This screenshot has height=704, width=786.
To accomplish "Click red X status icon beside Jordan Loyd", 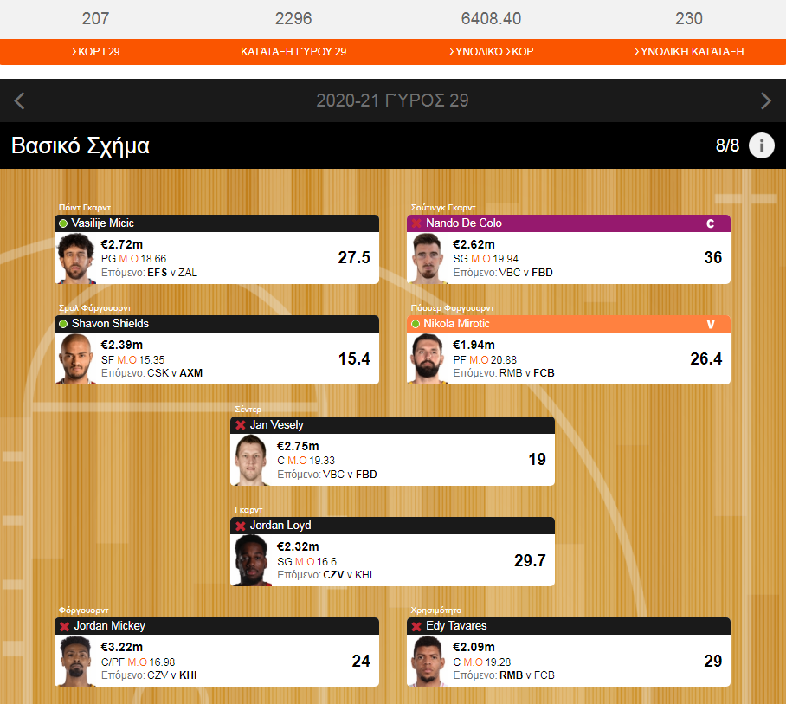I will point(241,526).
